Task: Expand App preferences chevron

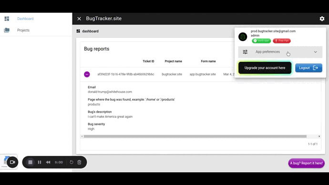Action: 315,52
